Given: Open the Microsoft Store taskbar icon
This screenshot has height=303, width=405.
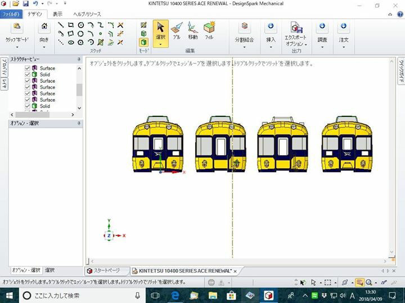Looking at the screenshot, I should tap(231, 296).
